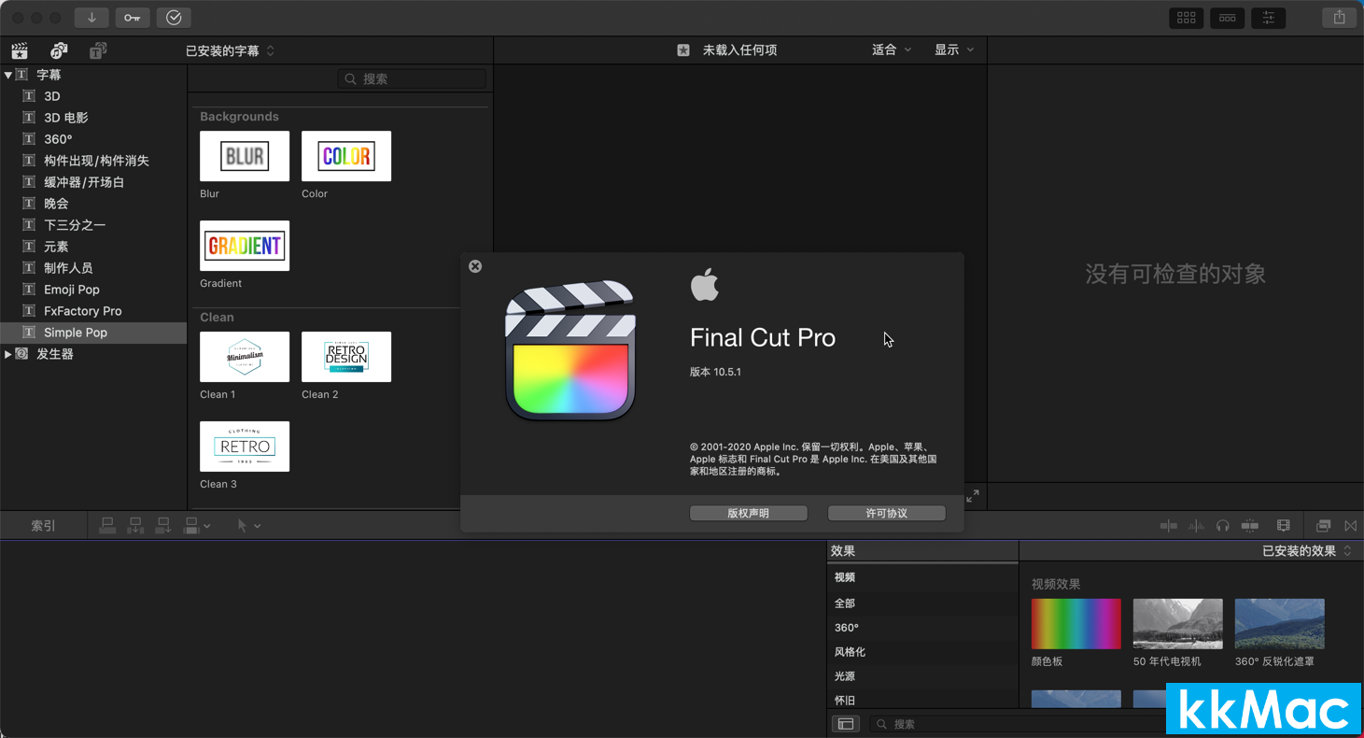Toggle the snapping icon
Screen dimensions: 1364x738
coord(1250,526)
